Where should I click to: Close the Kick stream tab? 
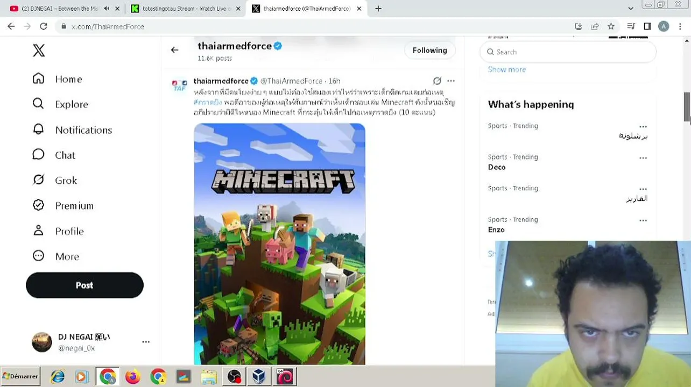(x=238, y=9)
